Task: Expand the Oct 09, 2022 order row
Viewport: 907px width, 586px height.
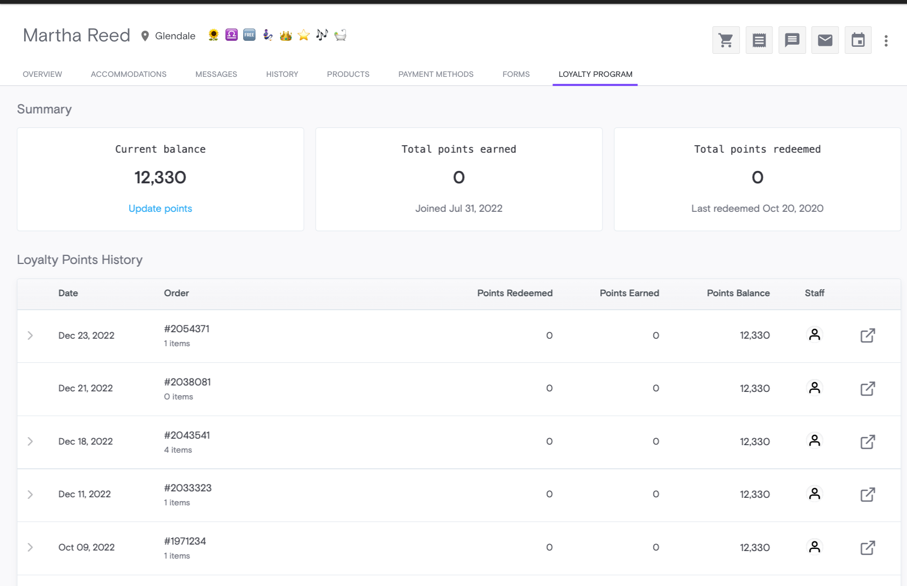Action: 31,547
